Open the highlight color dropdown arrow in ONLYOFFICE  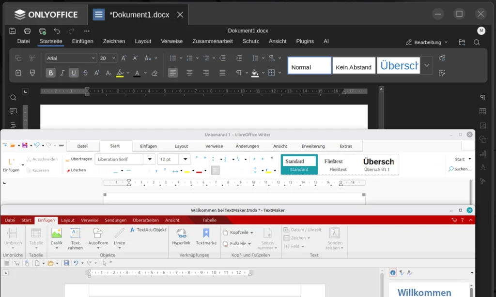coord(128,73)
